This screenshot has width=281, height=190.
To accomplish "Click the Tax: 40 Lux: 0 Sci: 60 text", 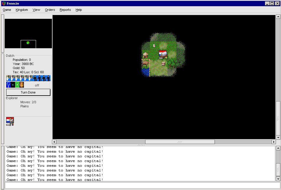I will point(28,72).
